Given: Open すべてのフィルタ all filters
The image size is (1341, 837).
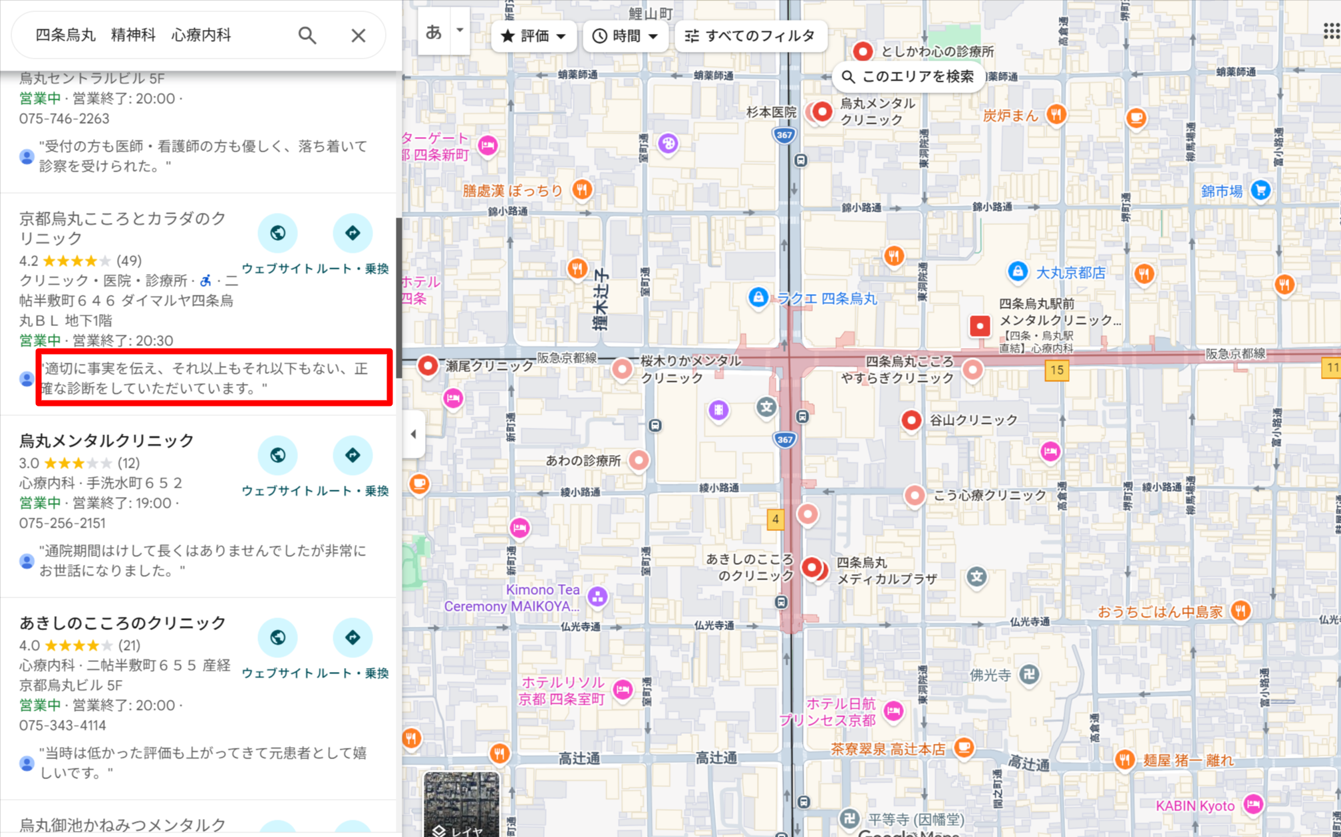Looking at the screenshot, I should pyautogui.click(x=750, y=36).
